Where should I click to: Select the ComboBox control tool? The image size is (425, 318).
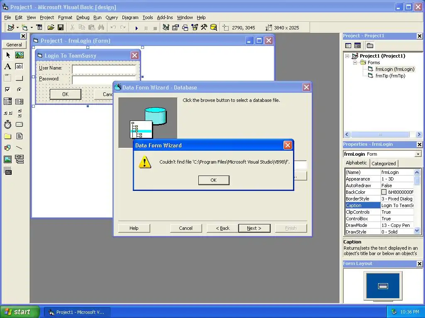pos(8,101)
